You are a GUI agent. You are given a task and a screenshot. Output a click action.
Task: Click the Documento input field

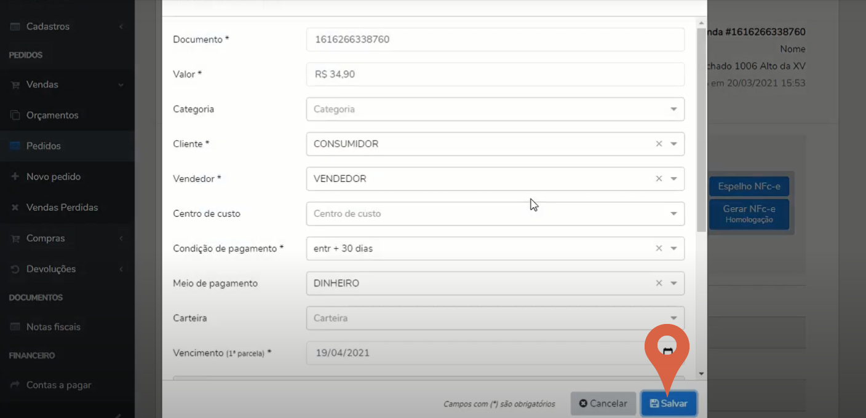pyautogui.click(x=495, y=39)
